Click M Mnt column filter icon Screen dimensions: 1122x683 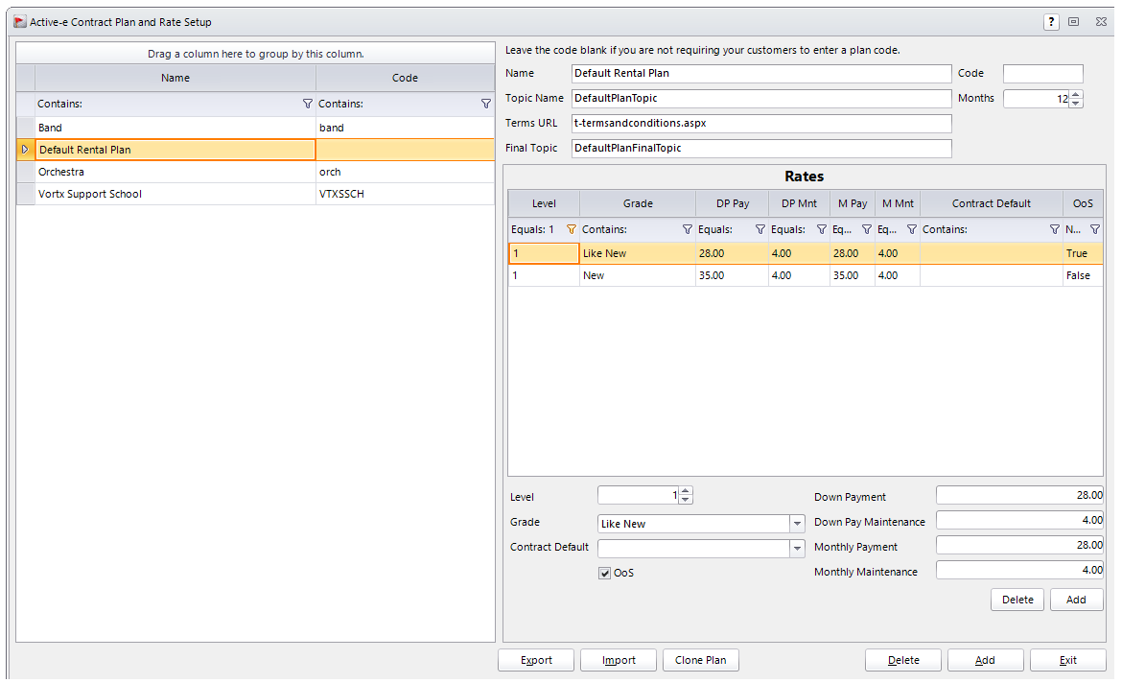[x=912, y=229]
